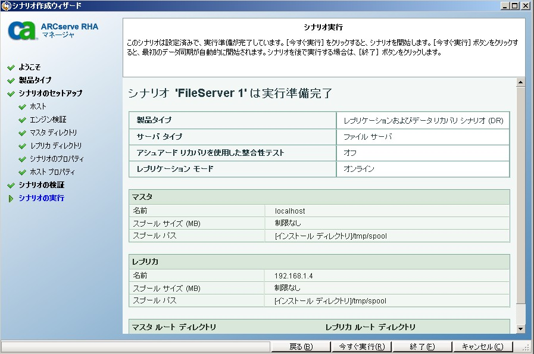Go to the ホスト プロパティ sub-step
The width and height of the screenshot is (534, 354).
coord(52,172)
